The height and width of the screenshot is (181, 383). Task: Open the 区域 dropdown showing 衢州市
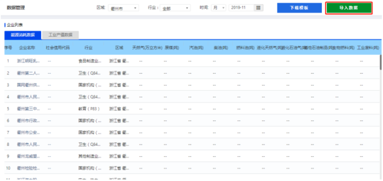point(123,8)
